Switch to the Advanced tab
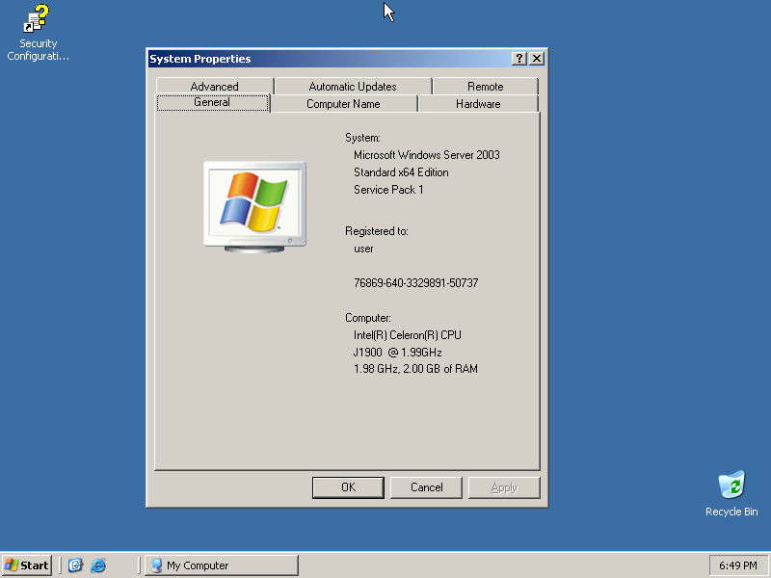Screen dimensions: 771x578 coord(214,87)
